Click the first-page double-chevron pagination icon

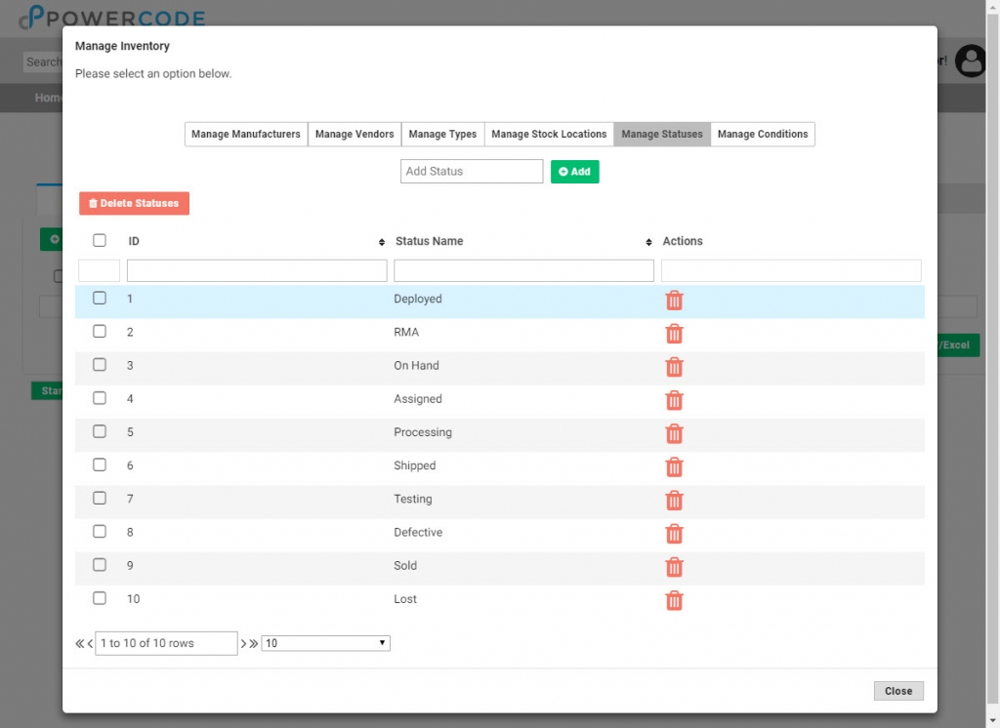[x=79, y=643]
